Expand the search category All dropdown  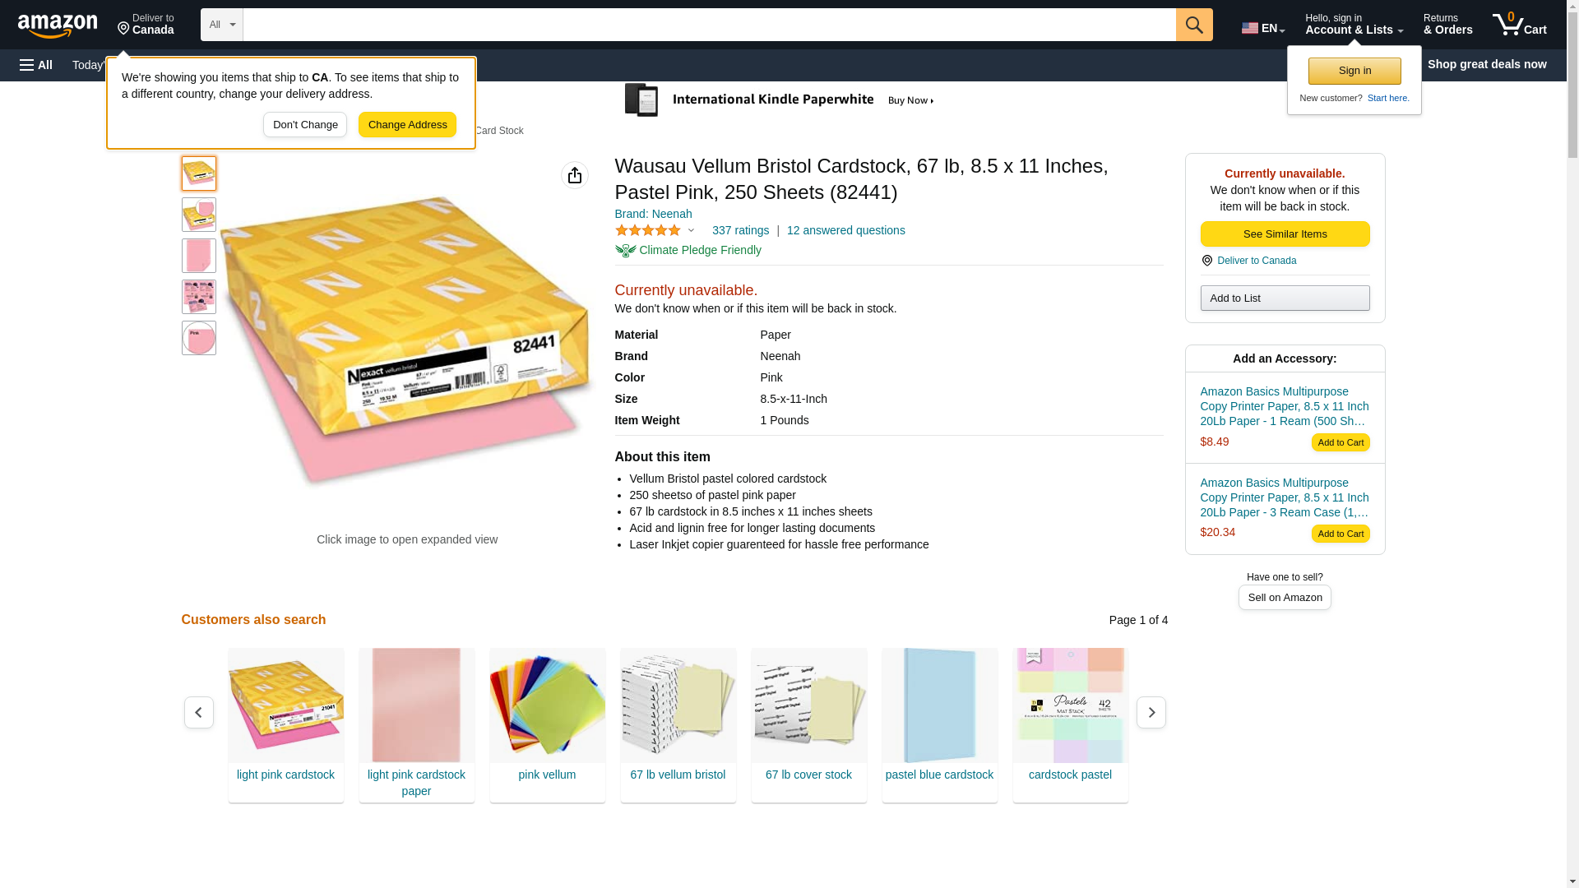pyautogui.click(x=222, y=25)
